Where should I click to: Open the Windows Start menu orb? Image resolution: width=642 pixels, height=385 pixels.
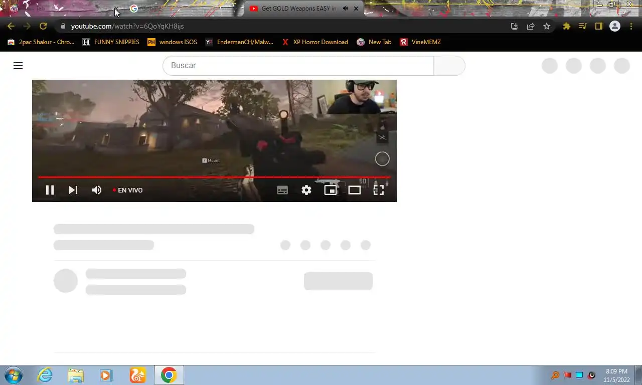tap(14, 375)
